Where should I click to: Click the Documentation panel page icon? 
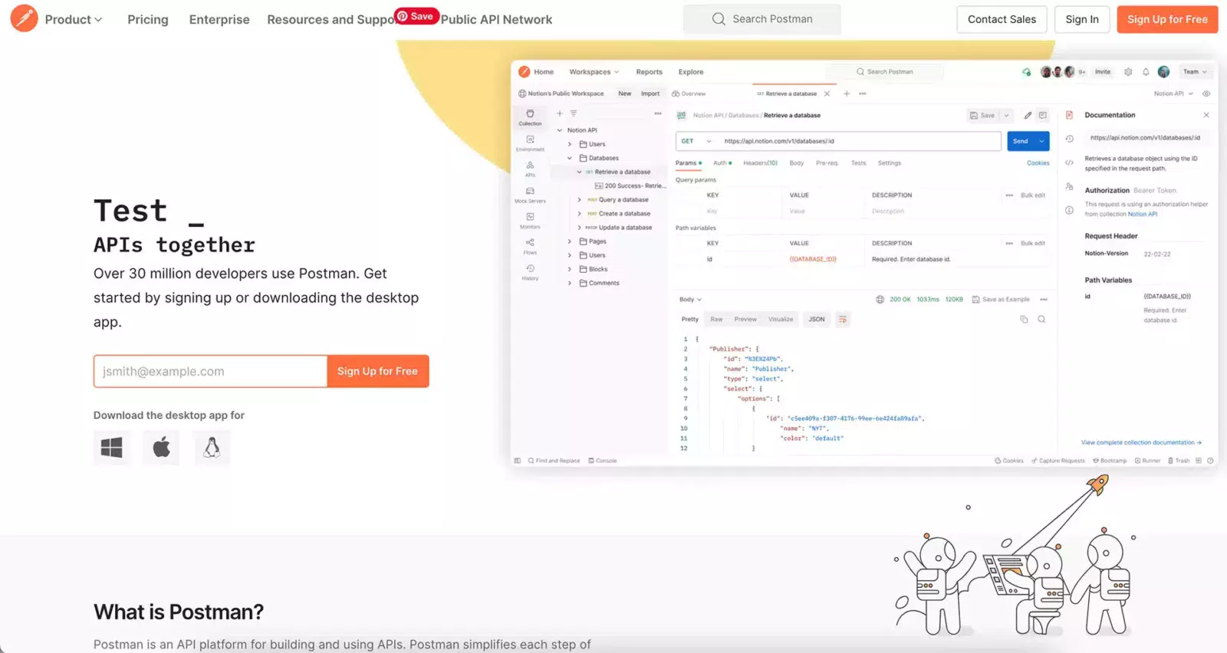pos(1069,115)
